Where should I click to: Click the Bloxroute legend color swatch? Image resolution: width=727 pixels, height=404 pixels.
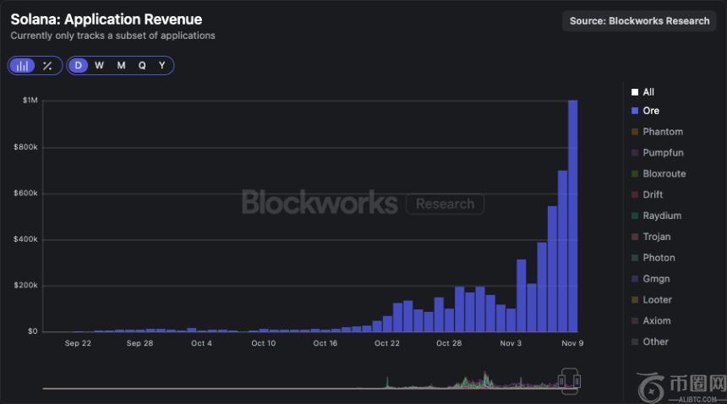[635, 174]
